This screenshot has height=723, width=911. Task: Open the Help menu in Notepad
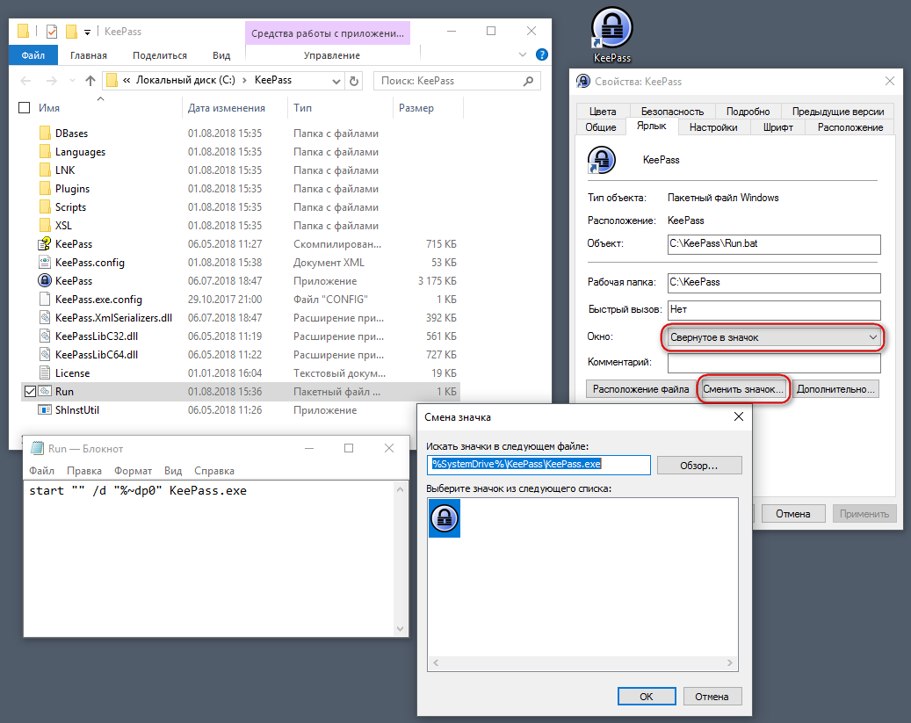coord(214,471)
